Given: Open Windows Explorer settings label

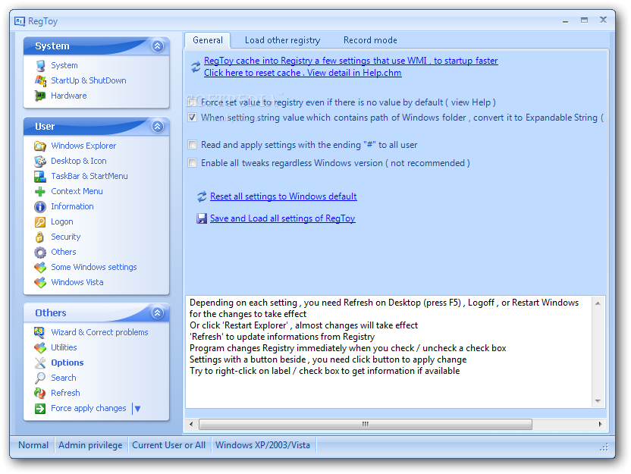Looking at the screenshot, I should tap(83, 146).
